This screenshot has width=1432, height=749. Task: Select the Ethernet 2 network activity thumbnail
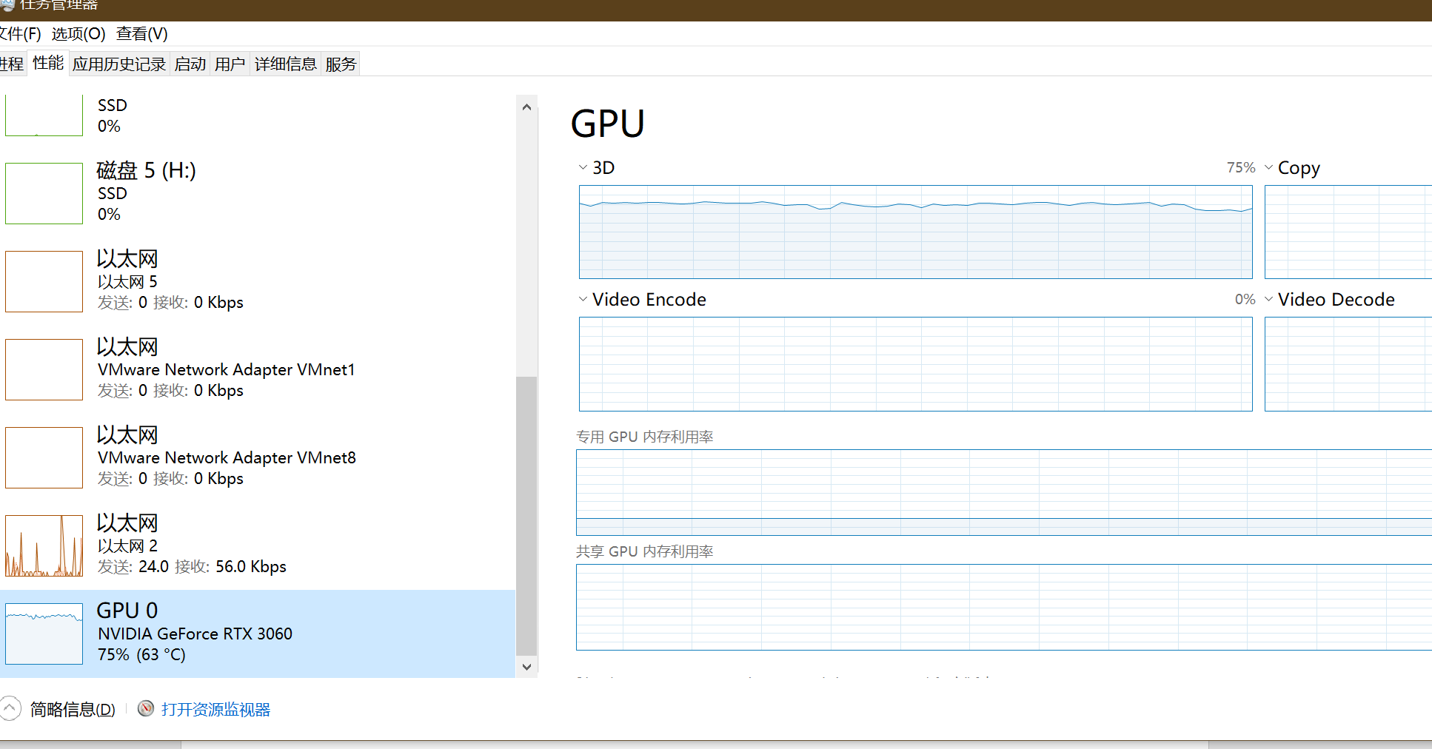click(44, 545)
